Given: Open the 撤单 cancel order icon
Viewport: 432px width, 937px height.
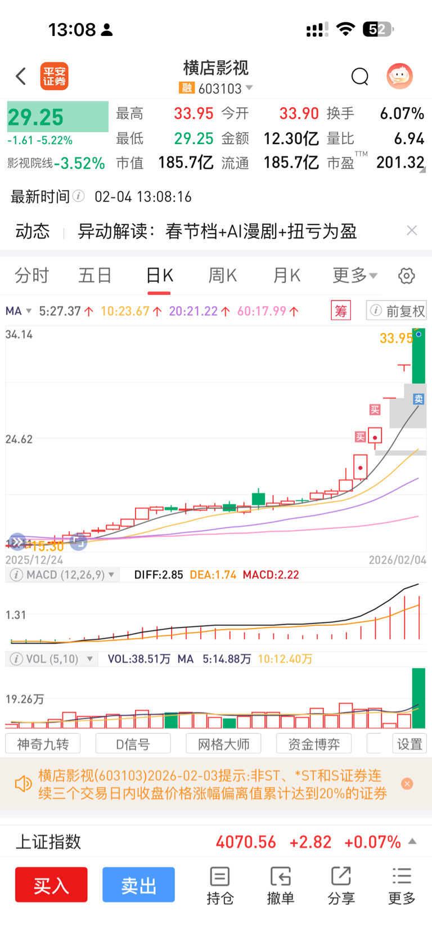Looking at the screenshot, I should 280,886.
